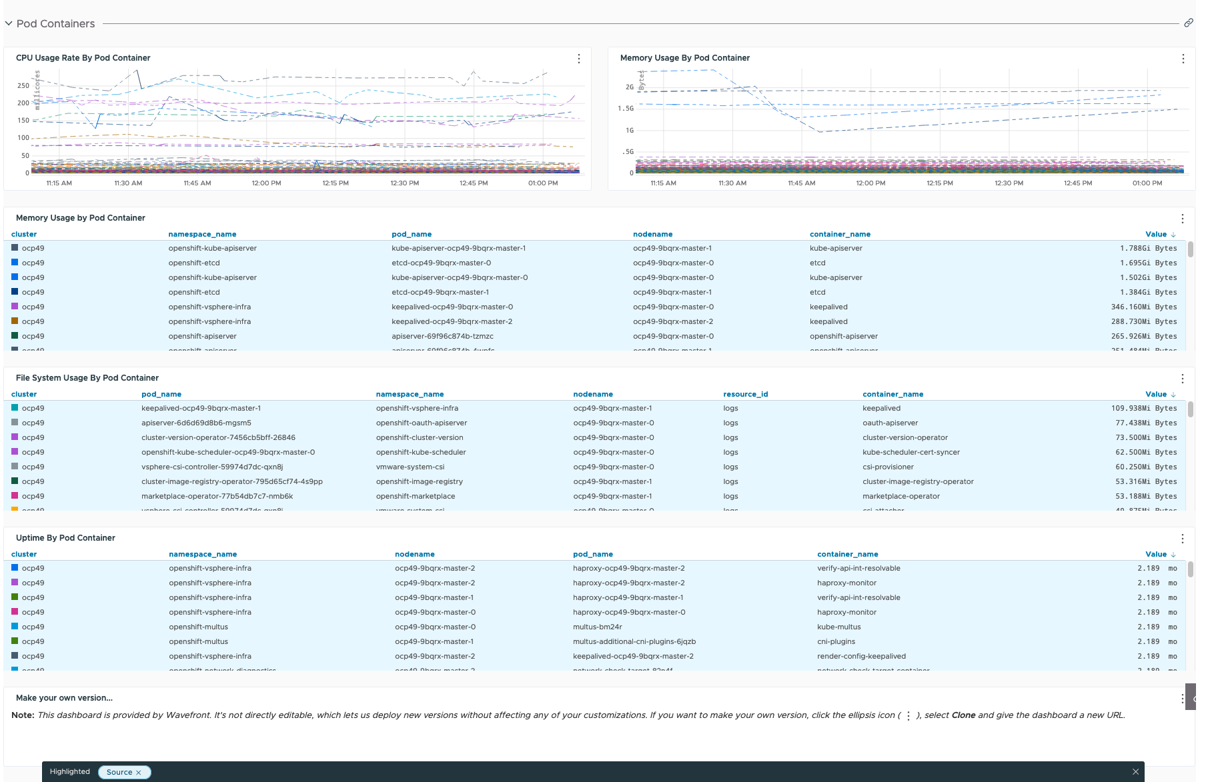Select apiserver-6d6d69d8b6-mgsm5 pod name

point(196,423)
